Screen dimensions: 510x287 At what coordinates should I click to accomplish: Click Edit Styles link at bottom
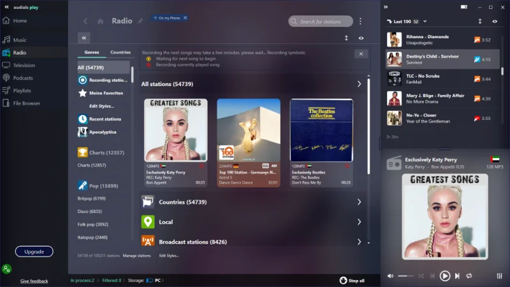pyautogui.click(x=169, y=256)
